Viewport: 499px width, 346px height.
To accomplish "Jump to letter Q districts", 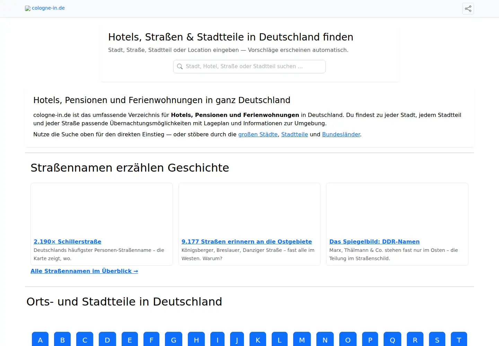I will point(393,340).
